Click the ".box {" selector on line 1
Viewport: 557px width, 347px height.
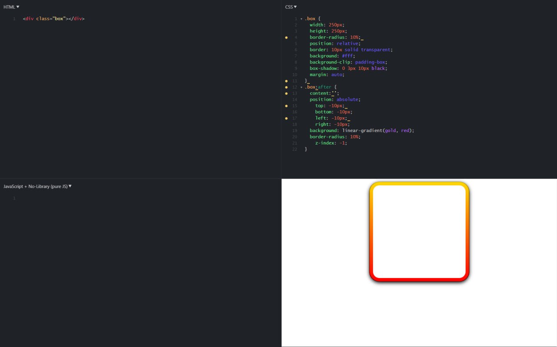click(x=312, y=19)
